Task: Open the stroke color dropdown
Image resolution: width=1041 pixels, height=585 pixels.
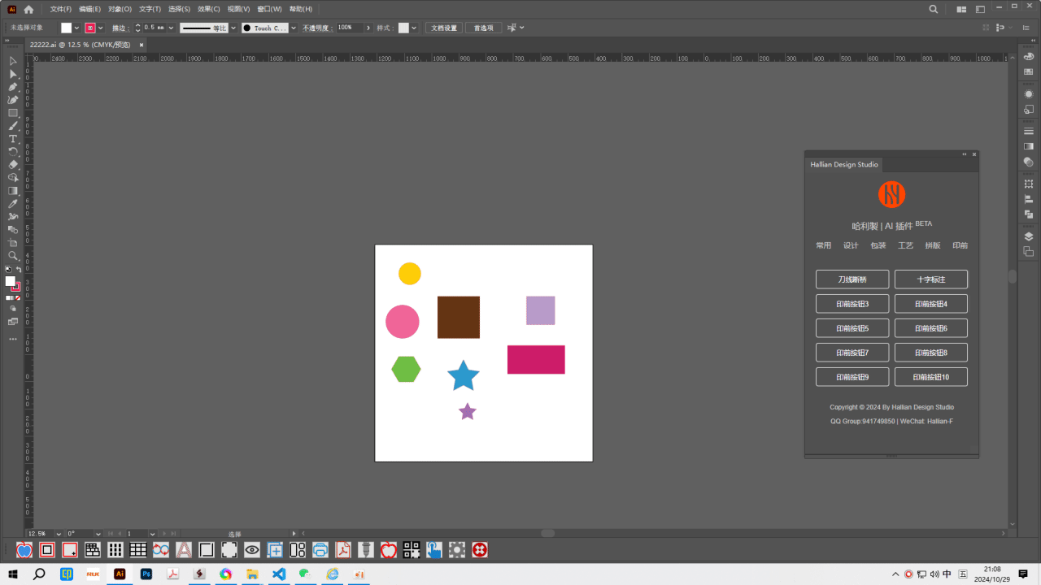Action: (x=101, y=28)
